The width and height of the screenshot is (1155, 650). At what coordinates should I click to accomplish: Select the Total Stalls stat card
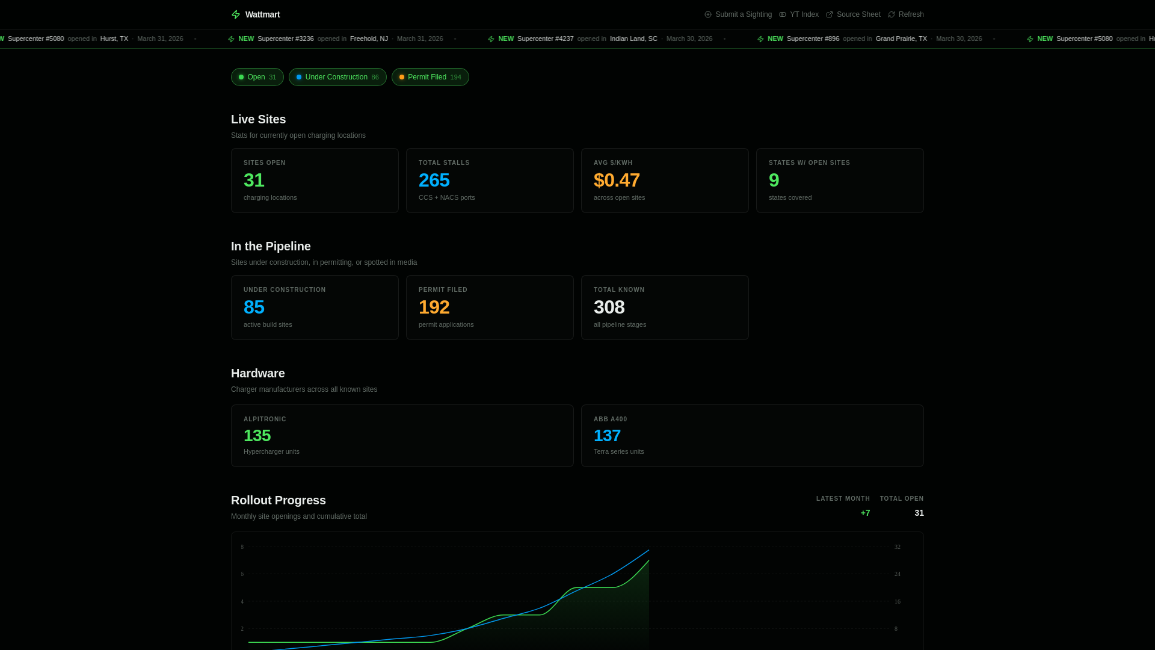coord(490,181)
